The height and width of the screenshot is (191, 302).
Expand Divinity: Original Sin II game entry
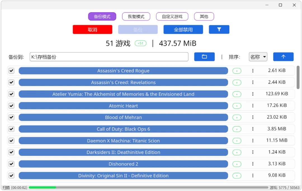(123, 176)
